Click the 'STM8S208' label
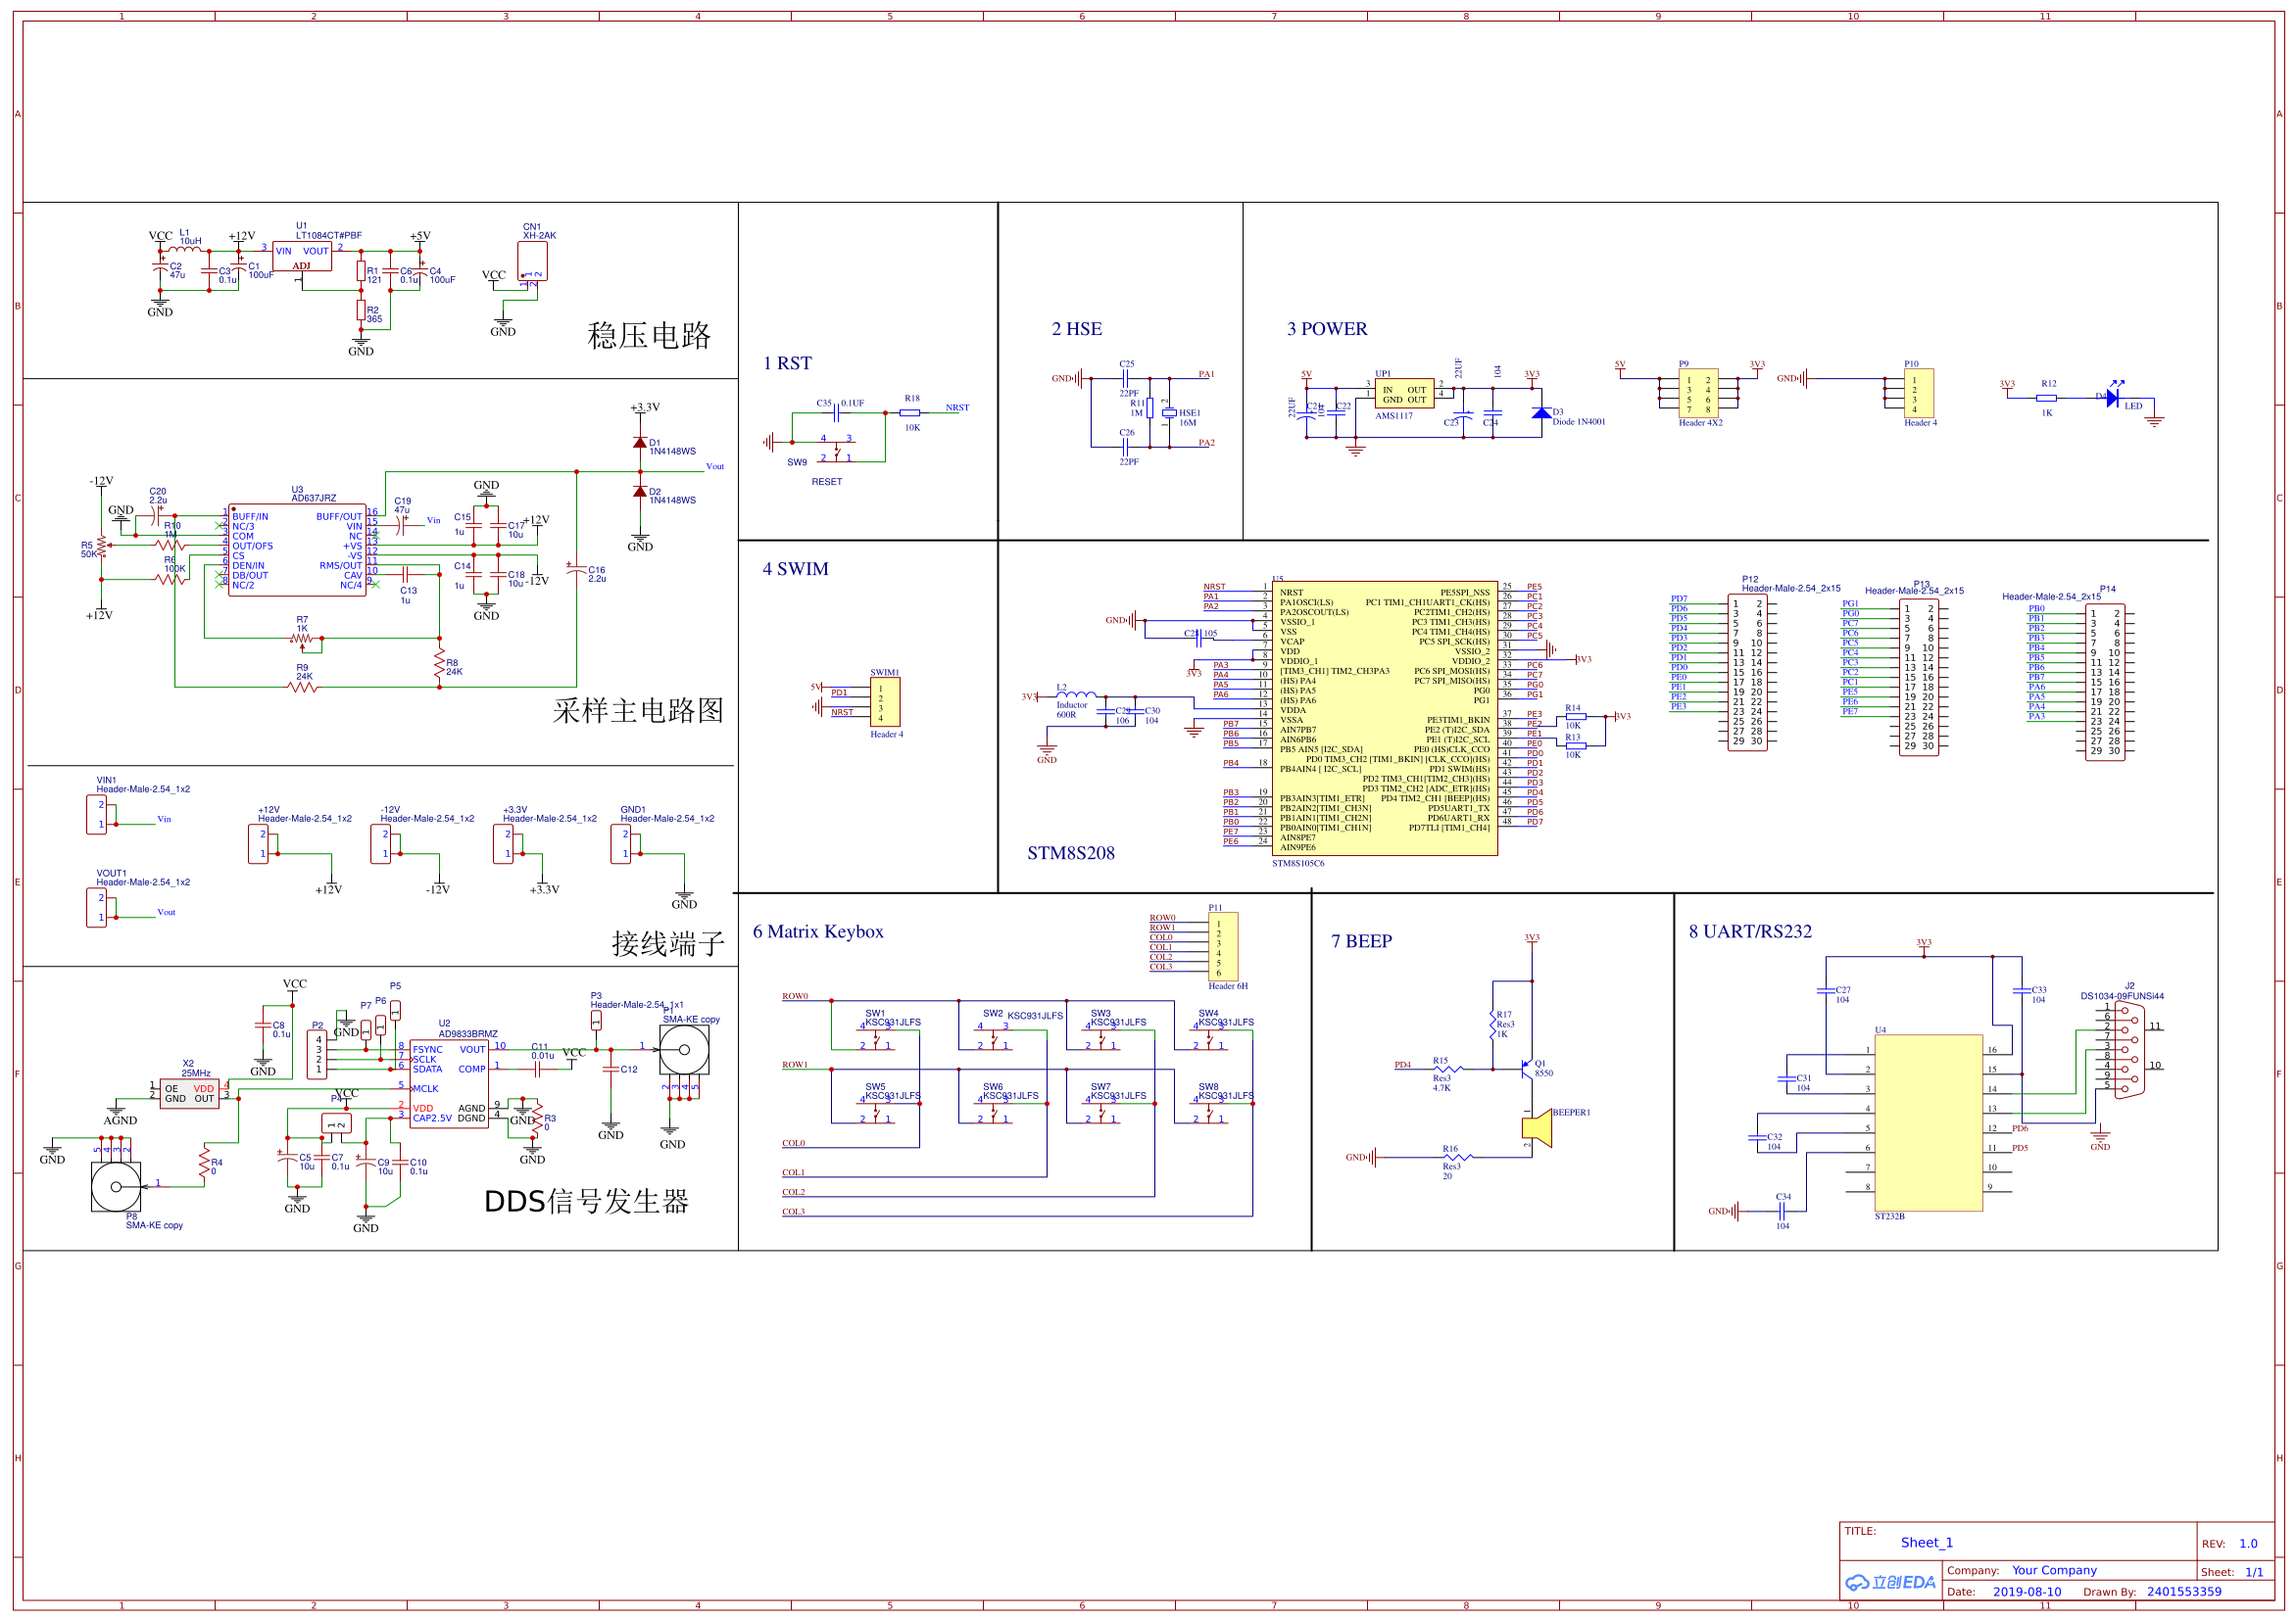 (1070, 853)
